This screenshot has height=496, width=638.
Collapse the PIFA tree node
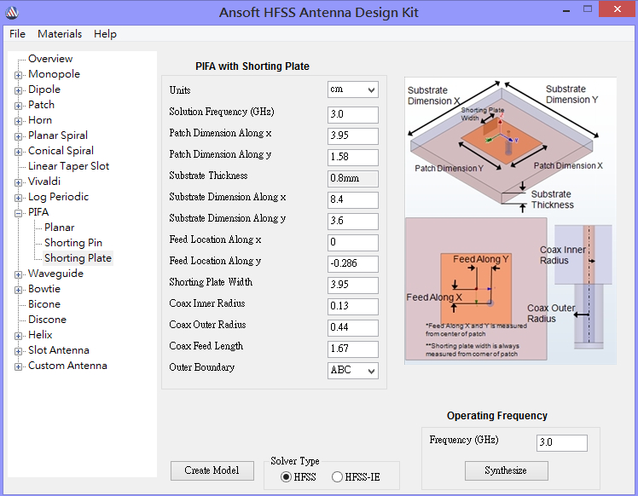tap(18, 213)
